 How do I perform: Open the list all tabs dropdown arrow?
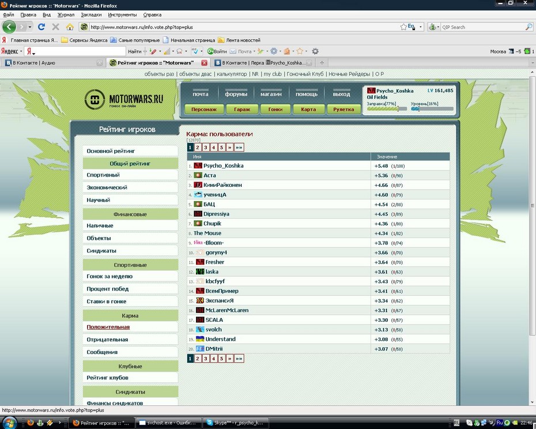click(532, 63)
